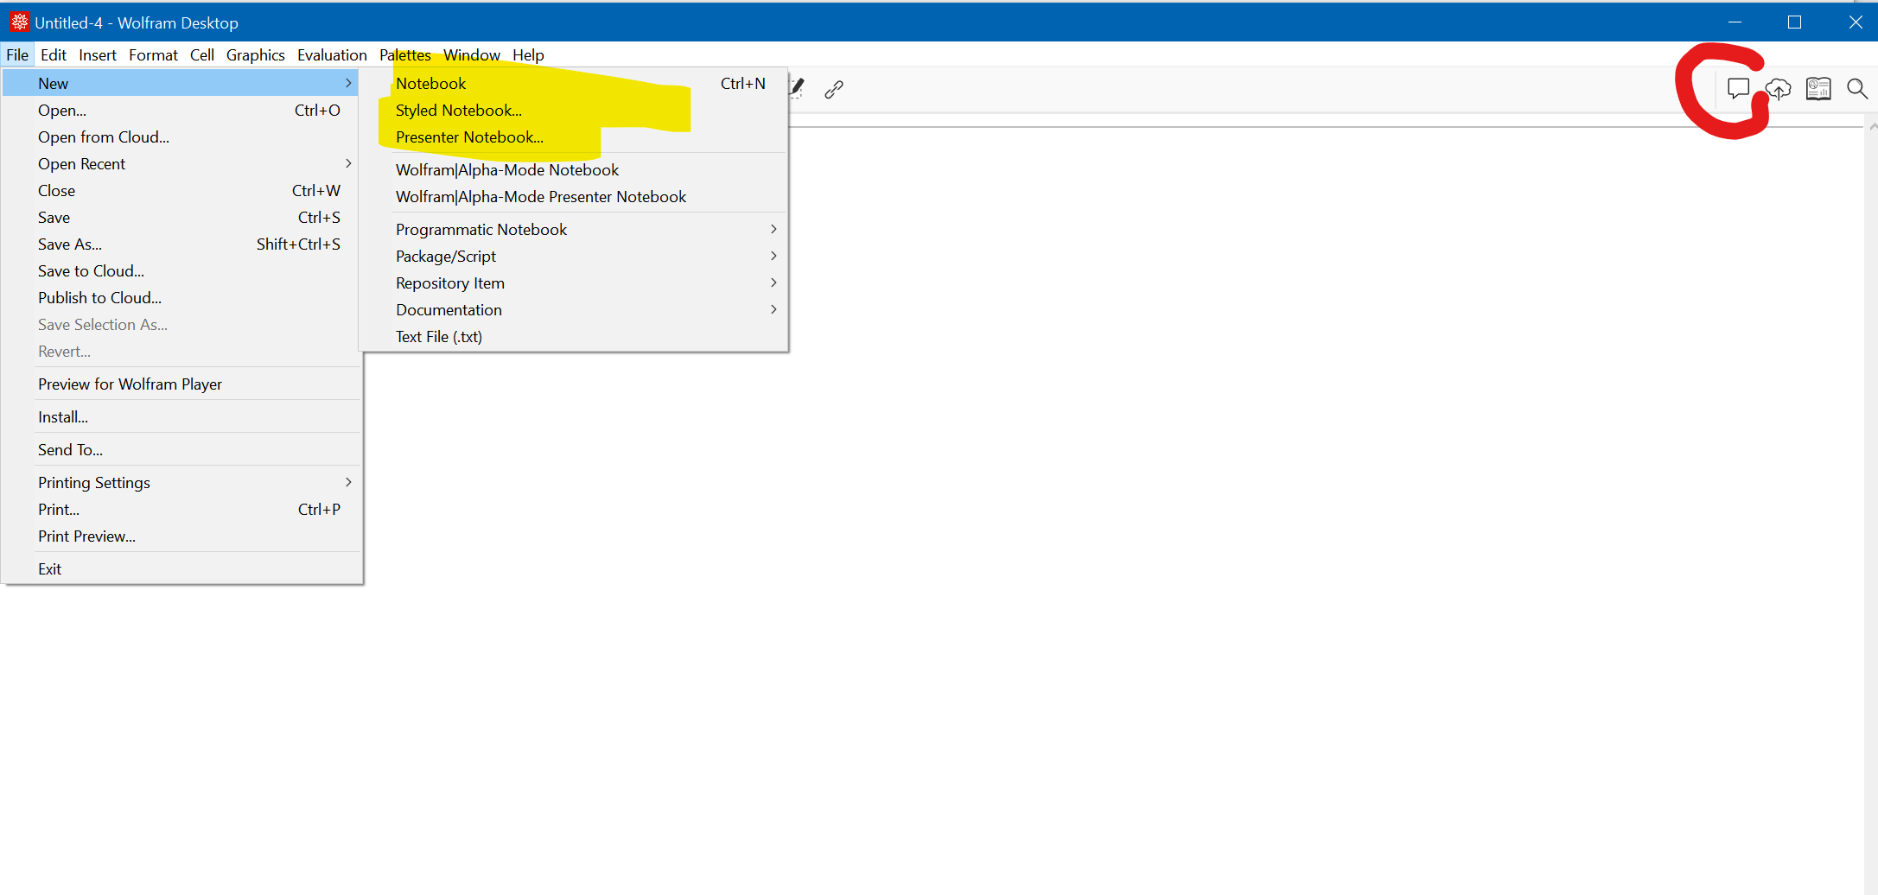
Task: Open Print Preview...
Action: pyautogui.click(x=181, y=536)
